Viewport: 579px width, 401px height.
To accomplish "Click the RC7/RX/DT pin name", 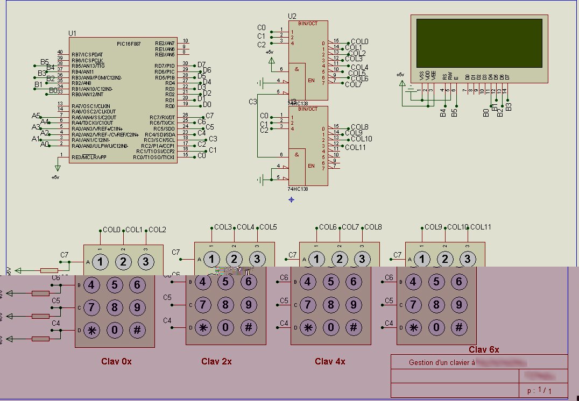I will (162, 117).
